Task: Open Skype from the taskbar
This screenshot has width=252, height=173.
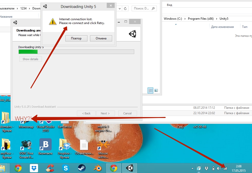Action: tap(66, 168)
